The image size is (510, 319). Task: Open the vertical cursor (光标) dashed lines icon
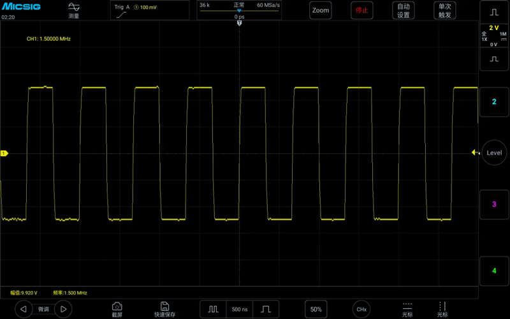click(x=442, y=306)
